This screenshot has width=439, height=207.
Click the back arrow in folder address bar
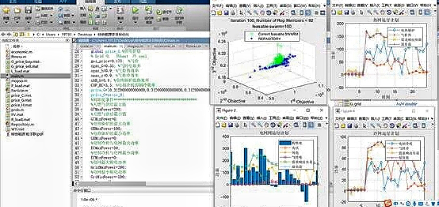click(3, 34)
